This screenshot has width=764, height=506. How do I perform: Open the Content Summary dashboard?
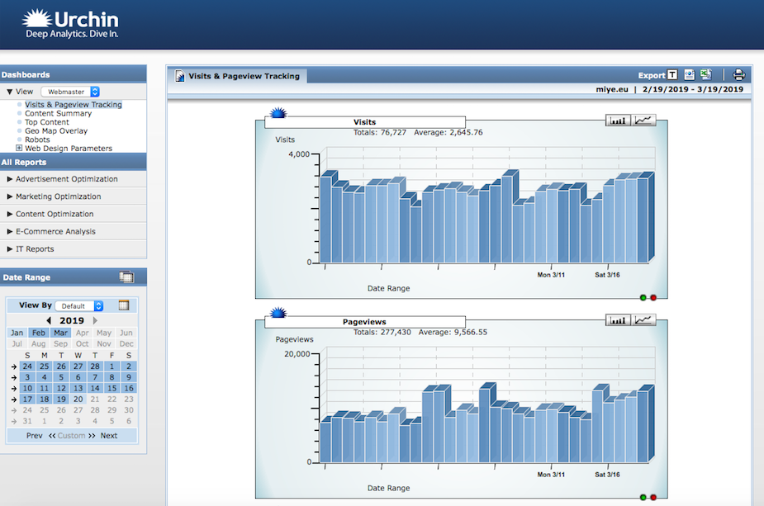[x=58, y=113]
